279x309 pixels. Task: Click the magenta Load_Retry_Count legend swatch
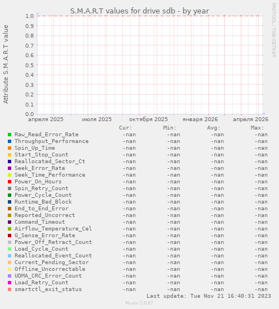coord(10,283)
